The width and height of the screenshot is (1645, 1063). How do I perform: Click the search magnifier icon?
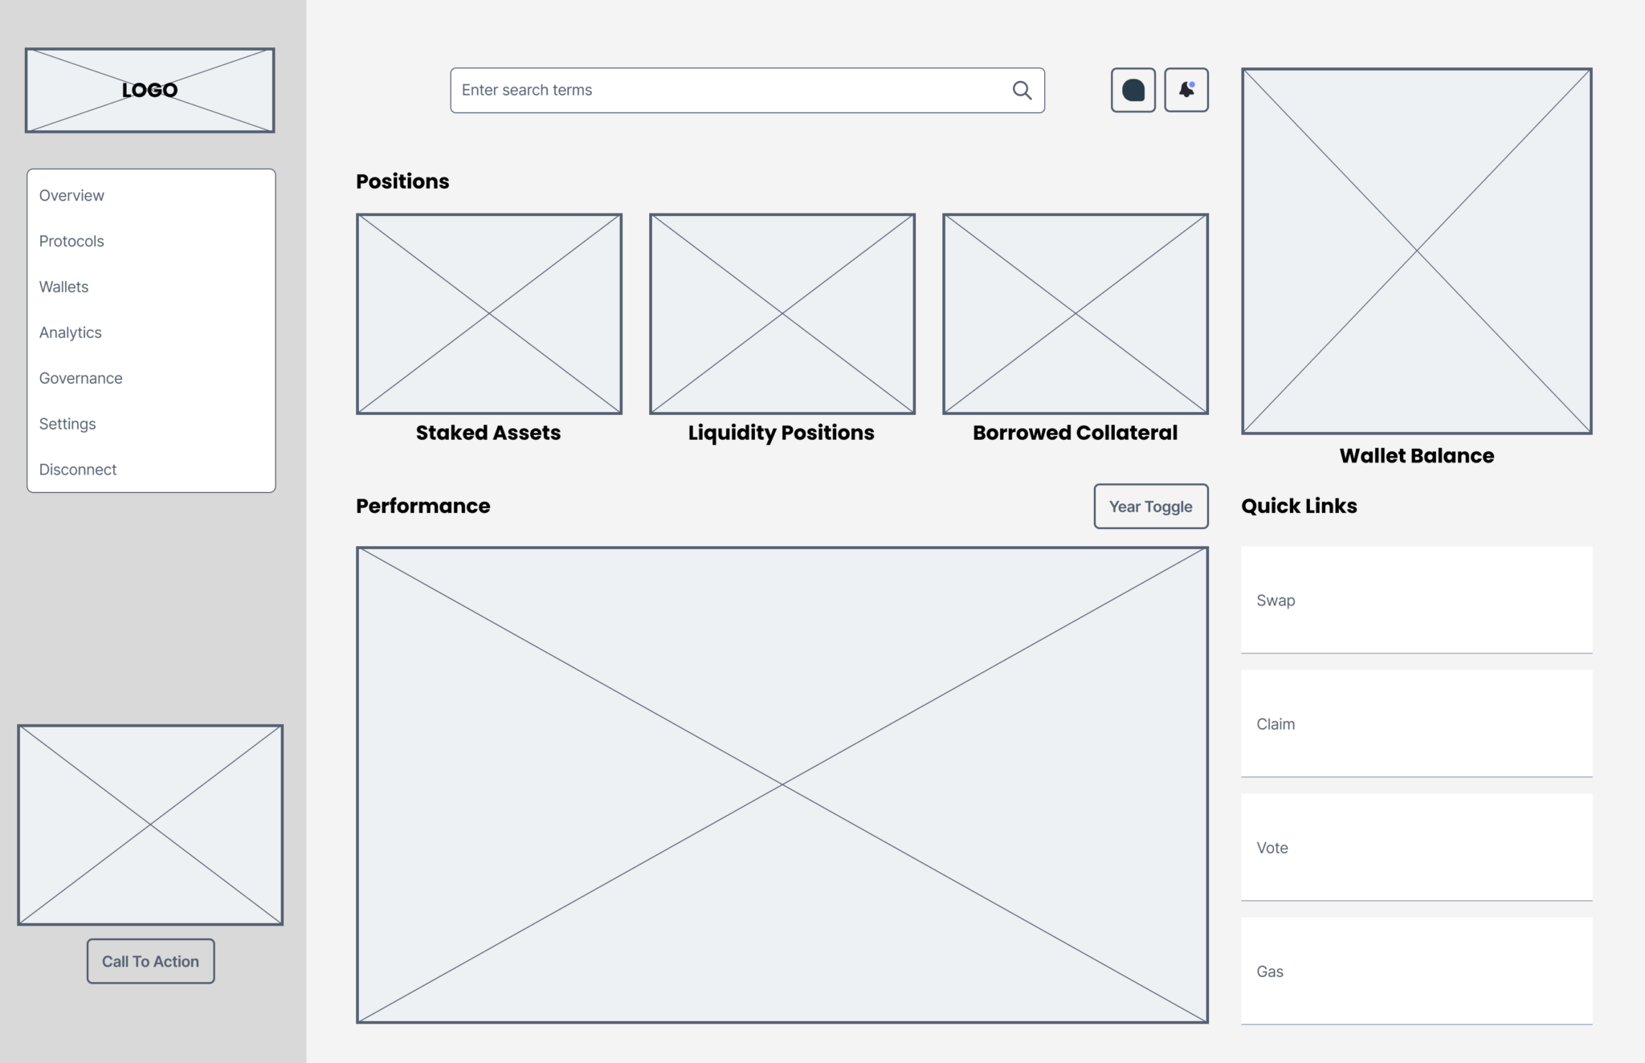(1021, 90)
